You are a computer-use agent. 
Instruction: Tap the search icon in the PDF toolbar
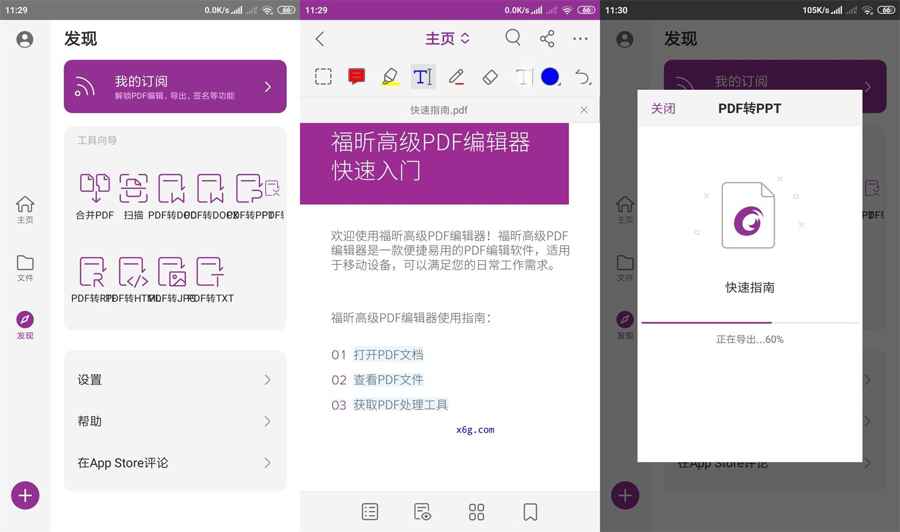point(513,38)
